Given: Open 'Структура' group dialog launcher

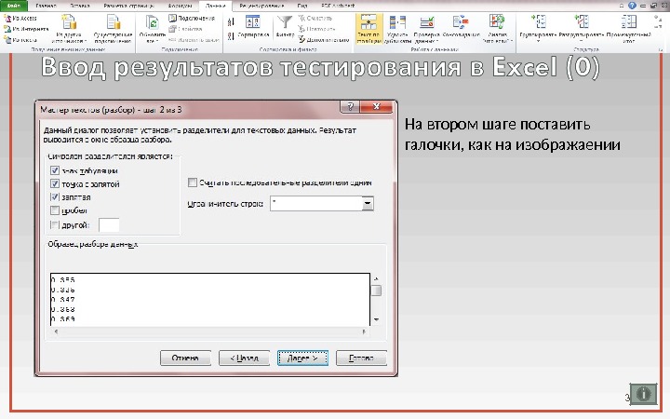Looking at the screenshot, I should coord(661,49).
